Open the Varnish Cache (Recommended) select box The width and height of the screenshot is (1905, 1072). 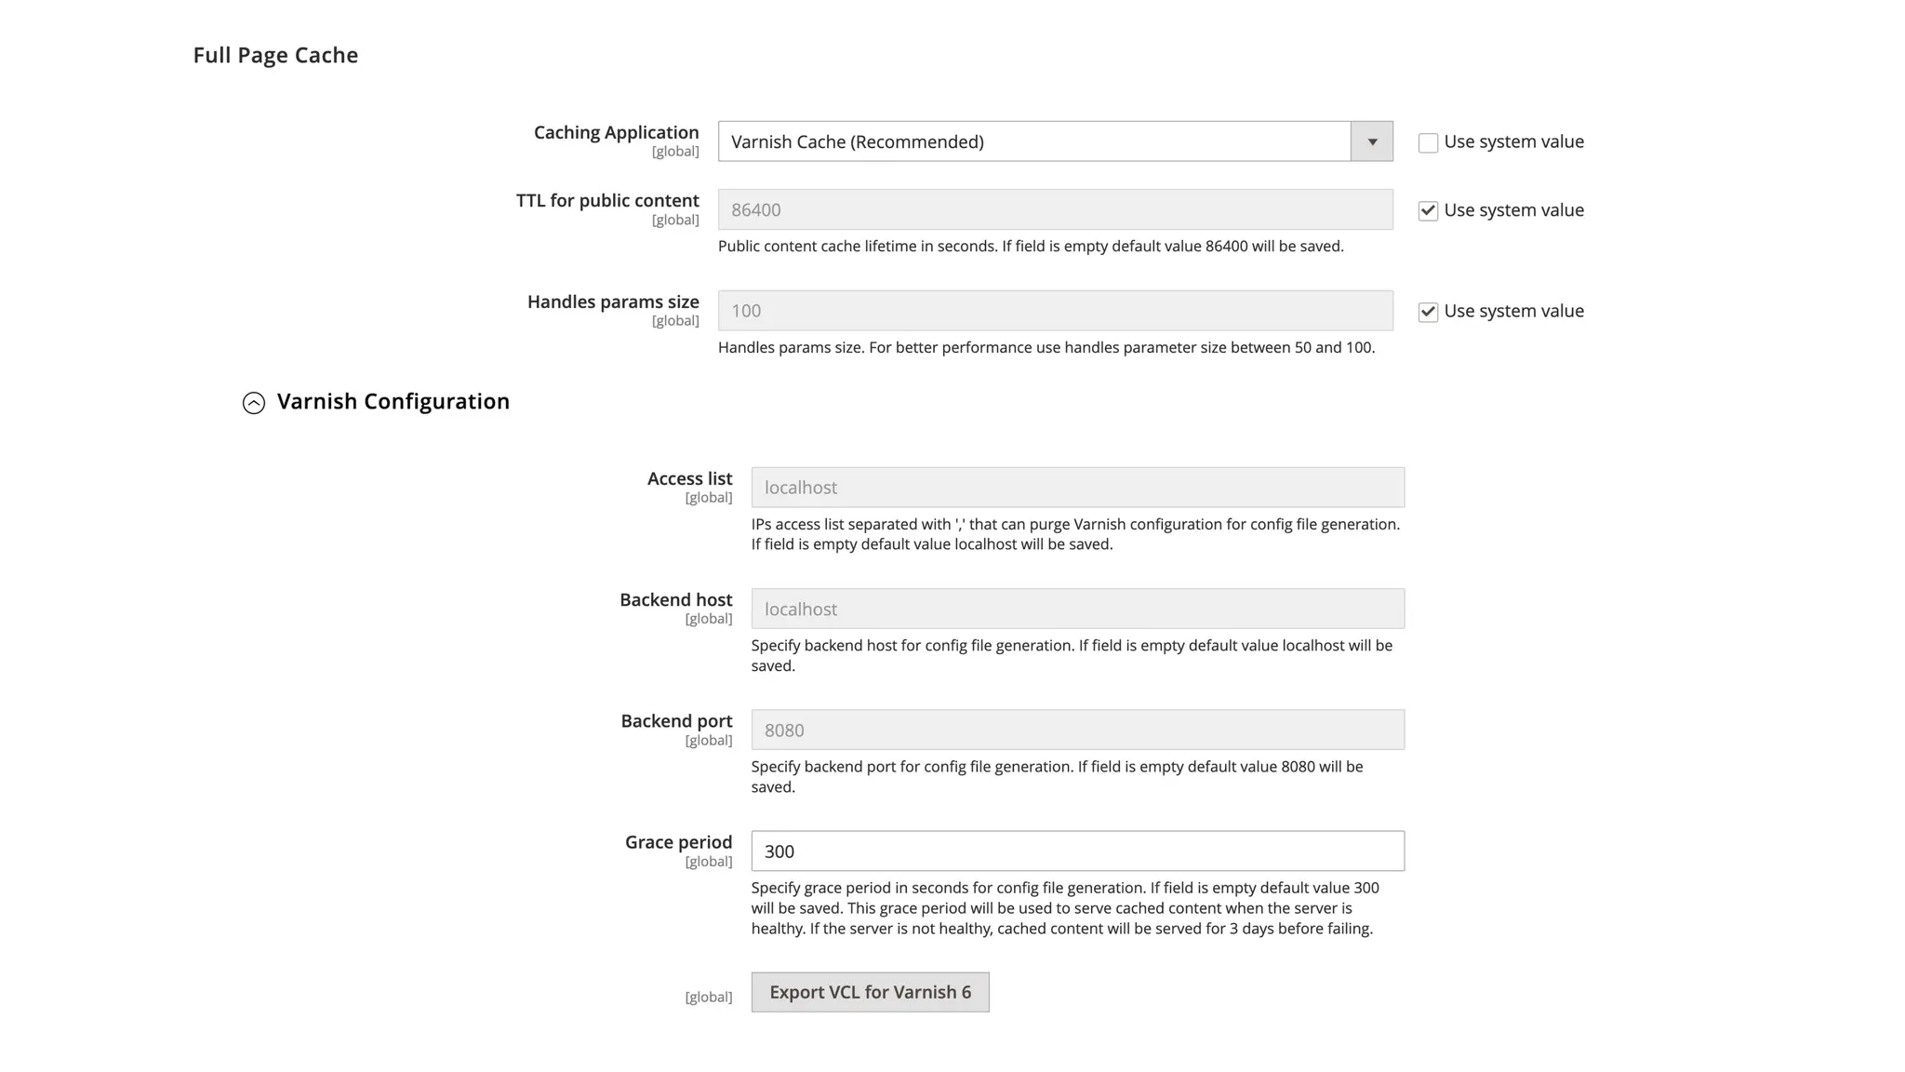[x=1055, y=141]
